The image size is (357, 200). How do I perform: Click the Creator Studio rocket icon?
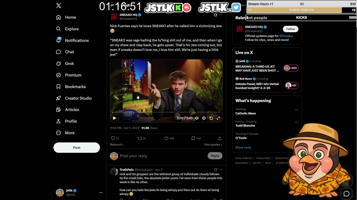coord(58,98)
